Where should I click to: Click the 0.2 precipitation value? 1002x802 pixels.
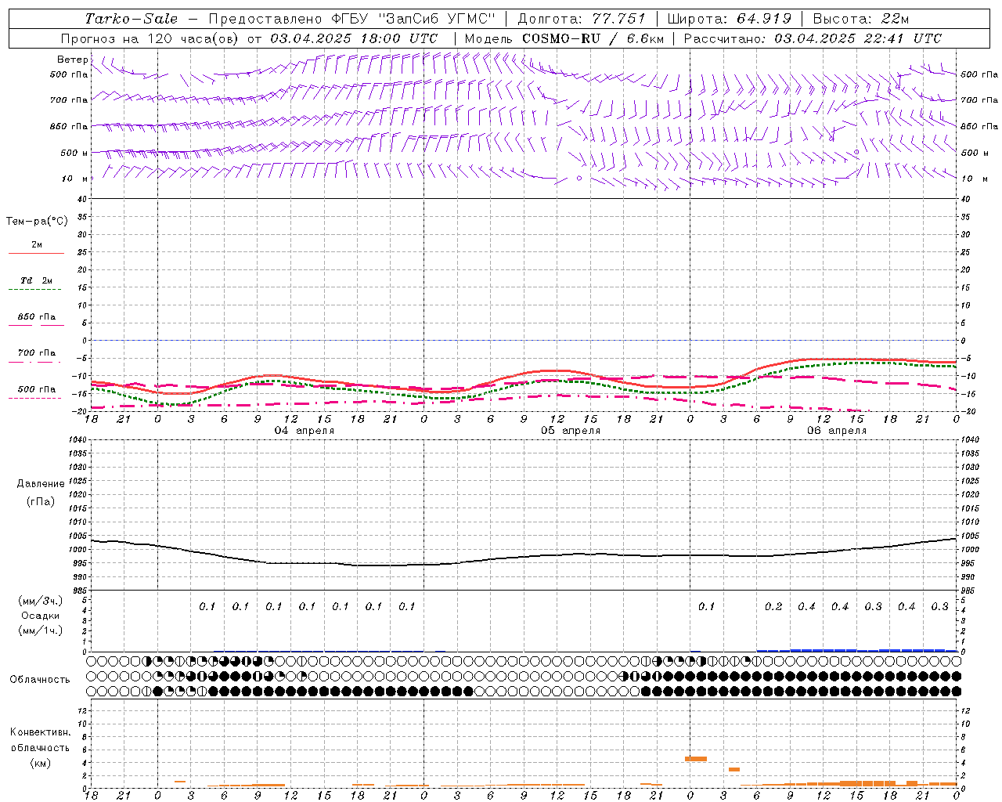pyautogui.click(x=773, y=607)
